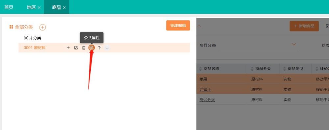Add a new category with circled plus
329x130 pixels.
click(42, 27)
